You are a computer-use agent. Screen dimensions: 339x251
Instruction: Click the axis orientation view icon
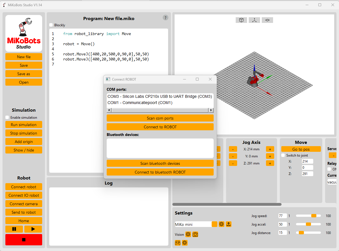click(x=254, y=20)
